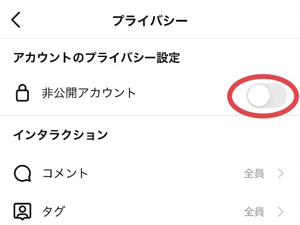300x225 pixels.
Task: Click the speech bubble comment icon
Action: pos(22,173)
